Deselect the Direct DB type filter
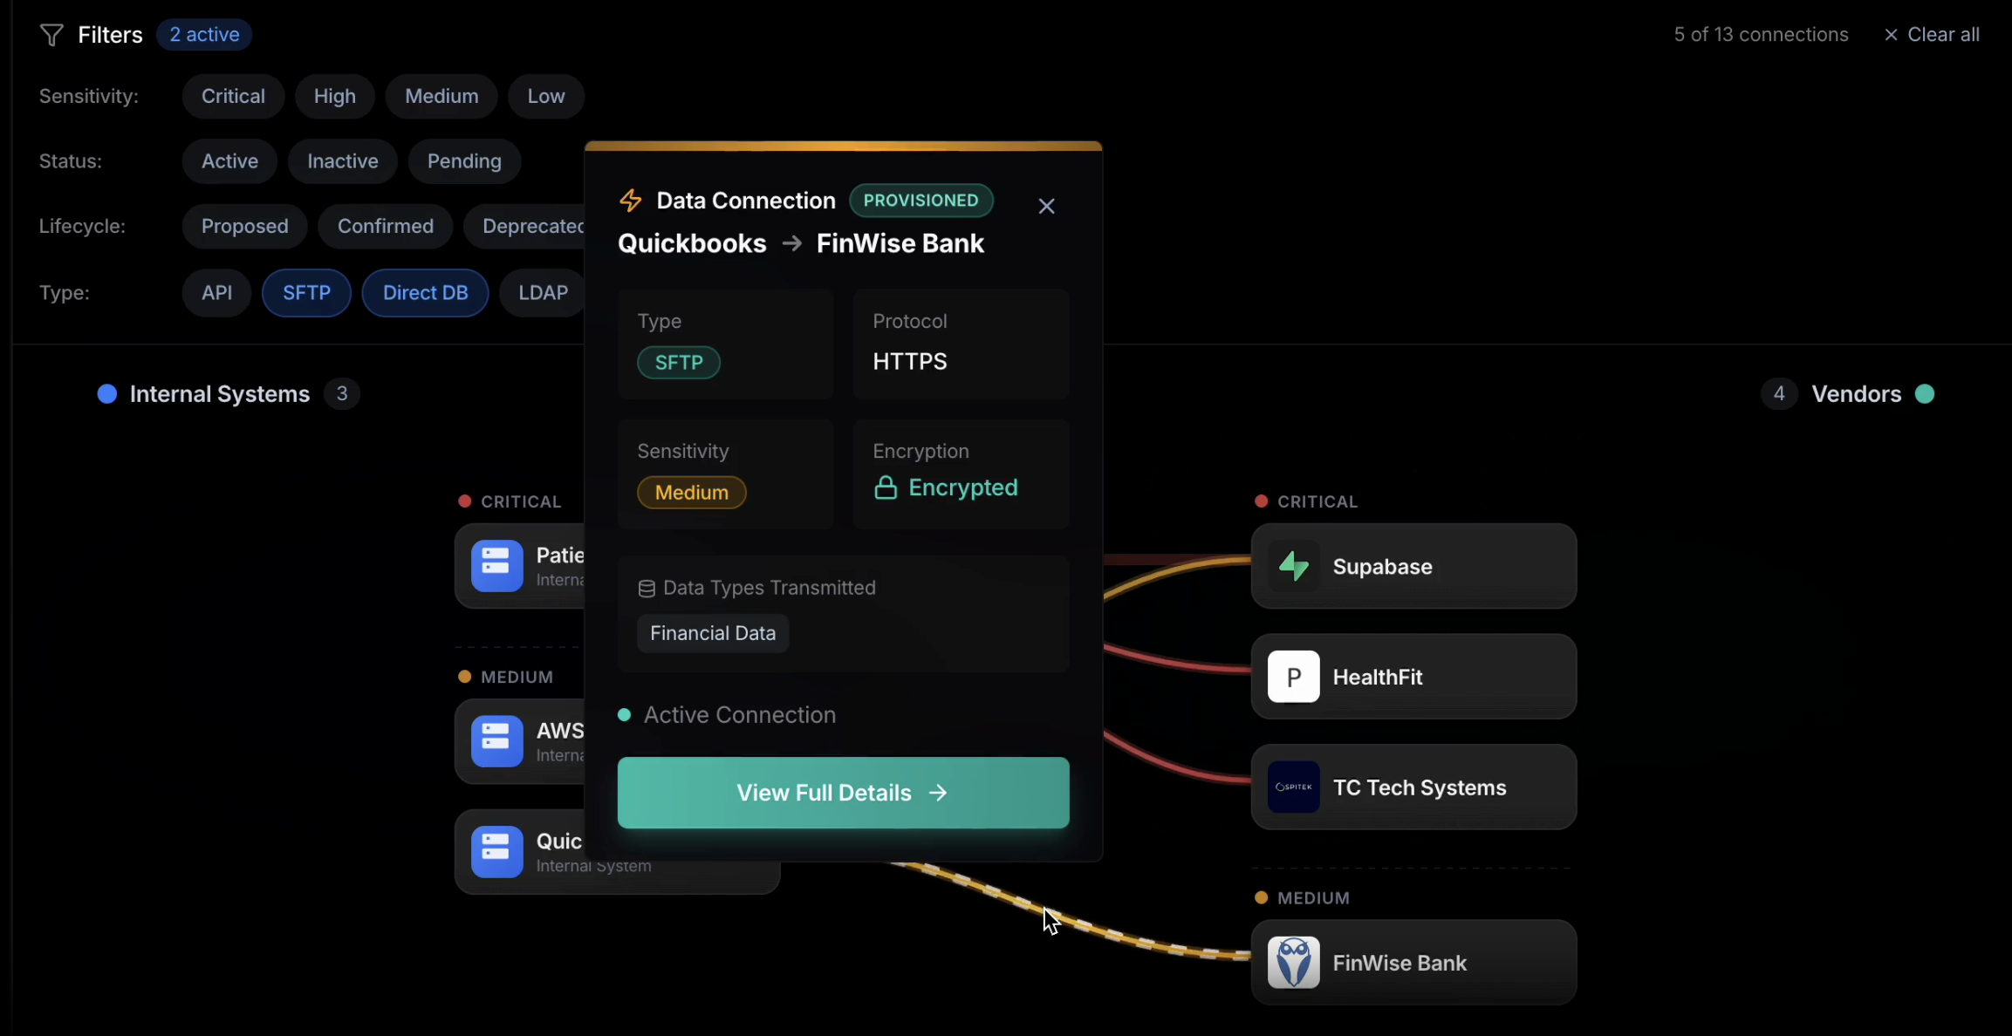This screenshot has width=2012, height=1036. pyautogui.click(x=425, y=293)
